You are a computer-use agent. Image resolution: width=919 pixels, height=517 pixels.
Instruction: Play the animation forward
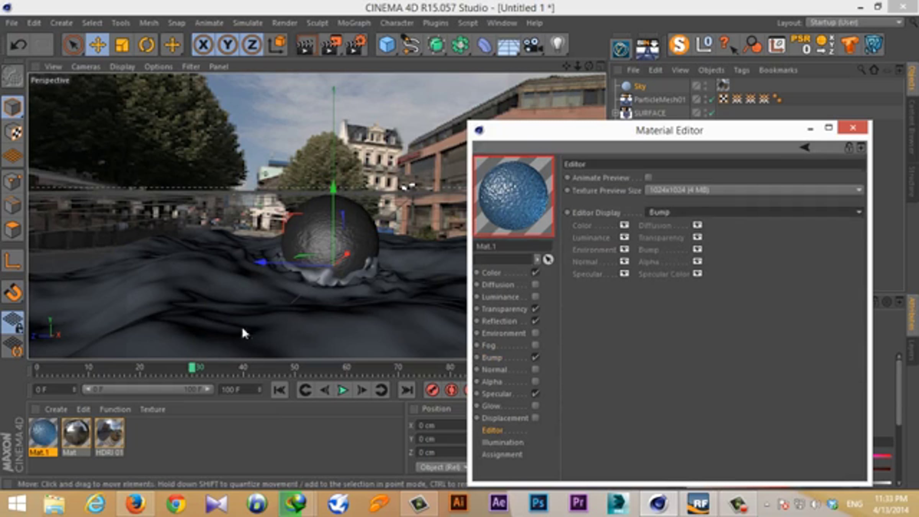(342, 390)
